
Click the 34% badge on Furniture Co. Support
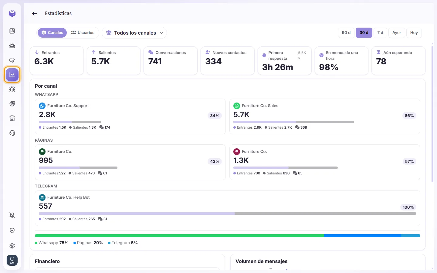pyautogui.click(x=215, y=116)
